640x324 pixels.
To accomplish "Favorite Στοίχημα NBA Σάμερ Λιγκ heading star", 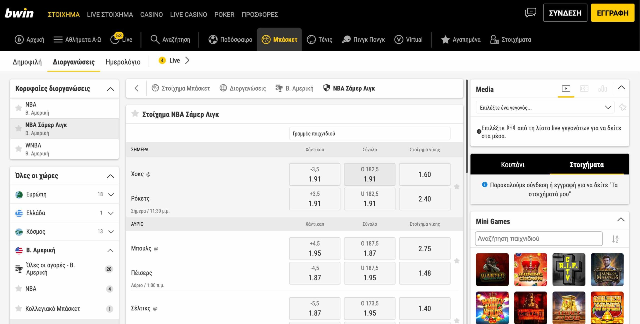I will click(135, 114).
